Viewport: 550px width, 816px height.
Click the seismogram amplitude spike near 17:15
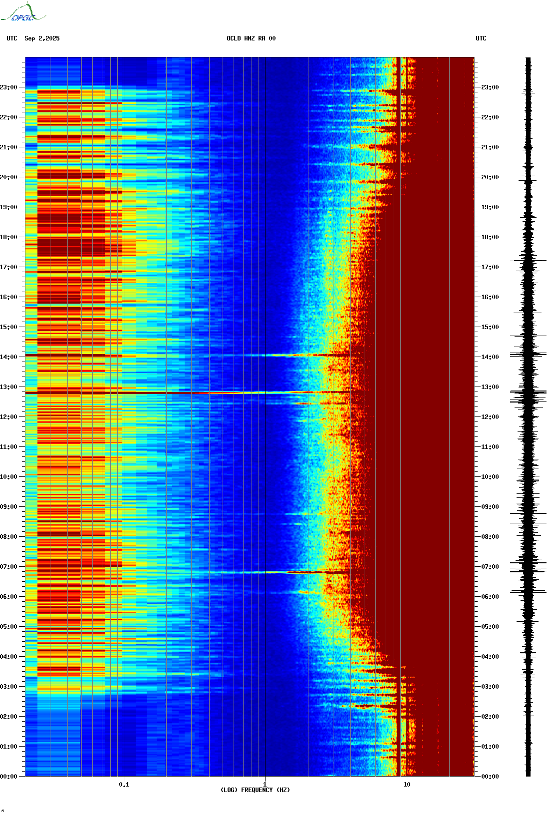tap(528, 260)
